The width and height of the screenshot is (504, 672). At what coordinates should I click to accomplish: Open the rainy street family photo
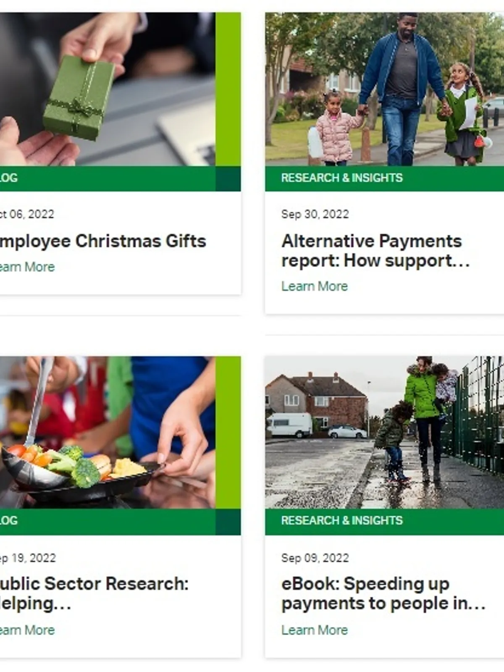click(384, 433)
